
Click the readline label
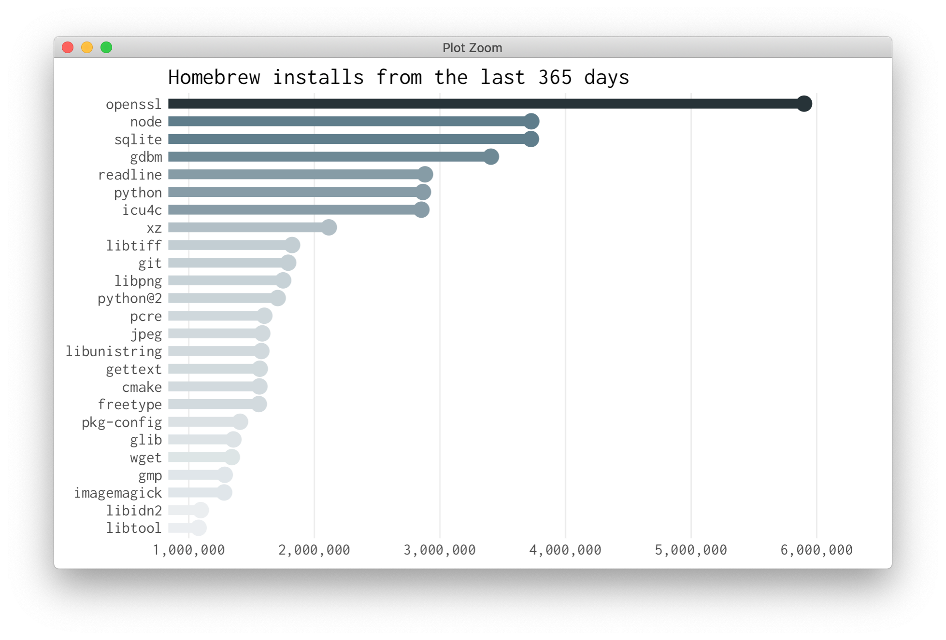pyautogui.click(x=130, y=175)
